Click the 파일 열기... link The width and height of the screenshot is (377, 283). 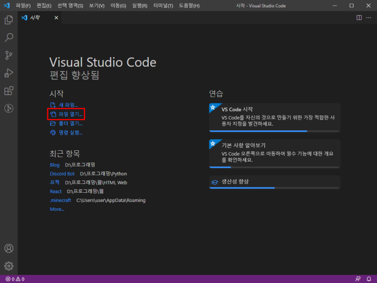pyautogui.click(x=70, y=114)
